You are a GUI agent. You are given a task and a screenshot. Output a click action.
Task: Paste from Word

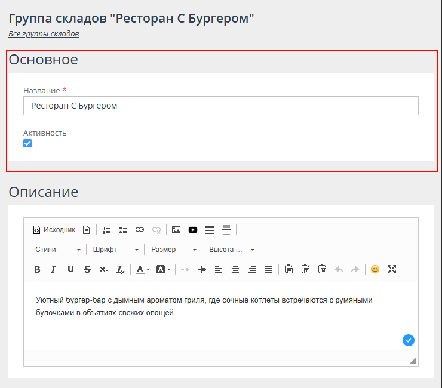click(x=322, y=270)
